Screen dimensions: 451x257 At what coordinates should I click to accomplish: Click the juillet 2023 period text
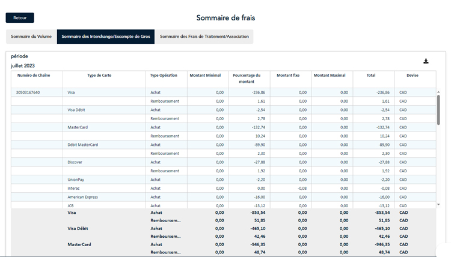pos(23,66)
